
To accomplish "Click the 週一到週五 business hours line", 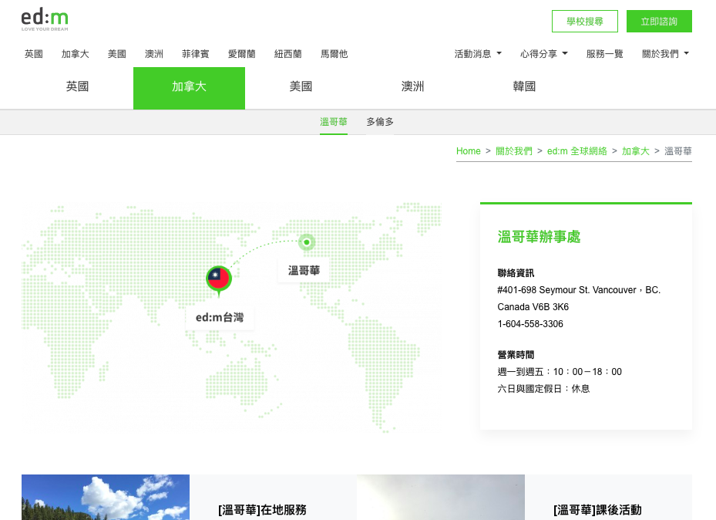I will (x=560, y=372).
